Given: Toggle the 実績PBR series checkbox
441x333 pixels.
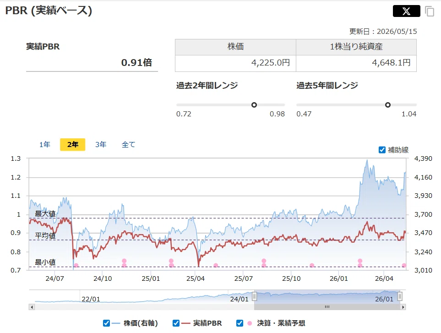Looking at the screenshot, I should coord(176,323).
